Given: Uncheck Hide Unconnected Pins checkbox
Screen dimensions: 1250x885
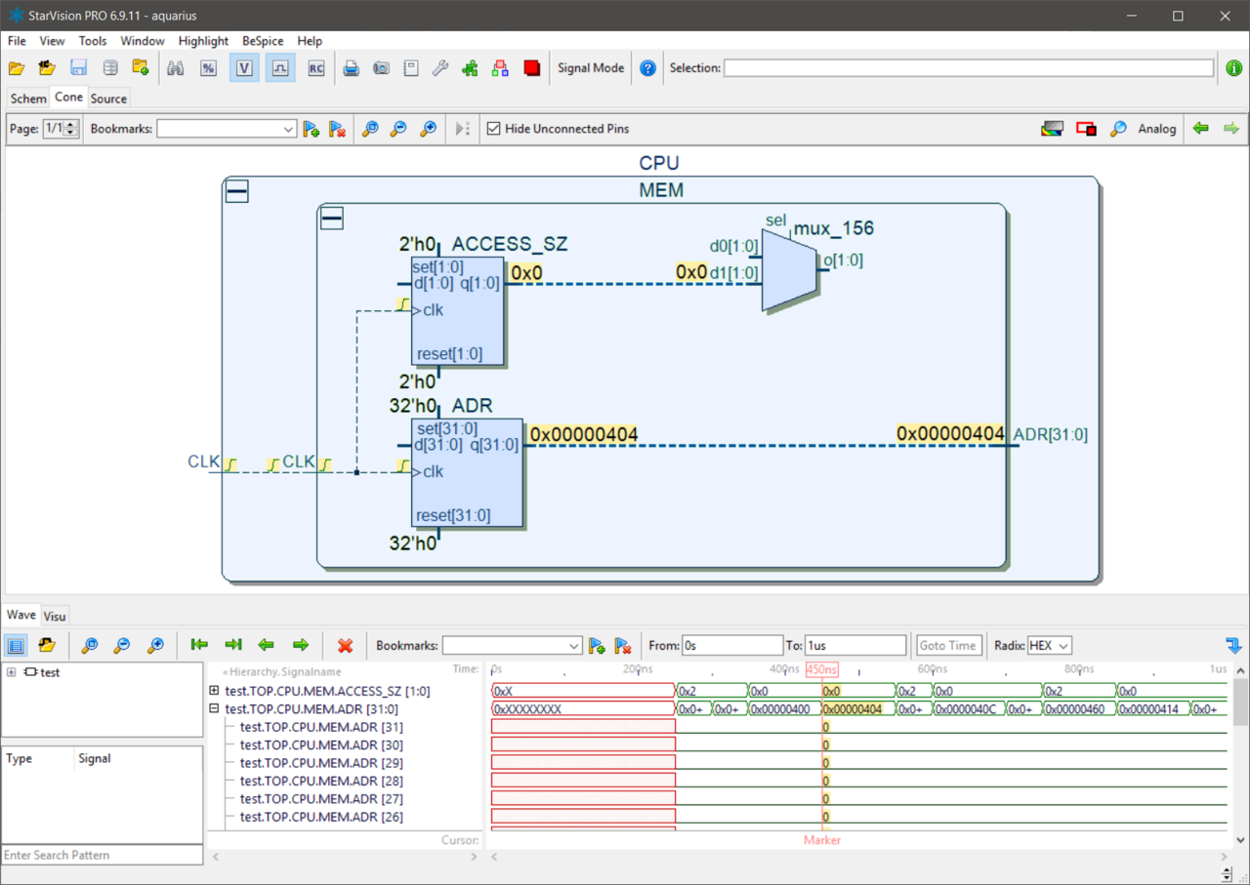Looking at the screenshot, I should (x=494, y=129).
